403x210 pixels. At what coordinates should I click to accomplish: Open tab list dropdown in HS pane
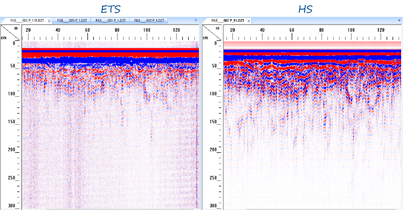pos(399,21)
